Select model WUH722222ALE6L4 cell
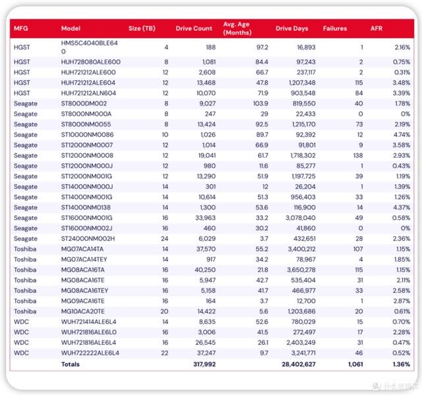422x395 pixels. point(90,353)
